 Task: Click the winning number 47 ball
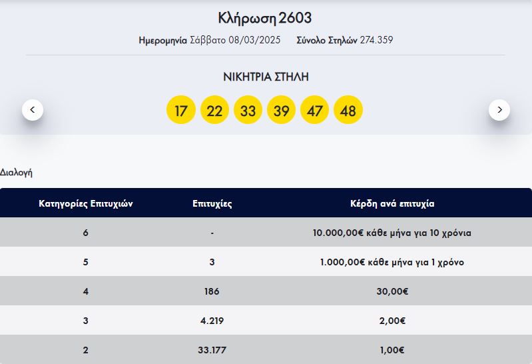pos(314,111)
